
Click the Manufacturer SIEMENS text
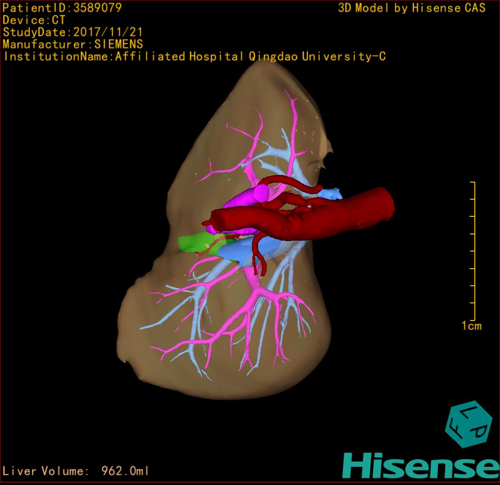tap(73, 44)
